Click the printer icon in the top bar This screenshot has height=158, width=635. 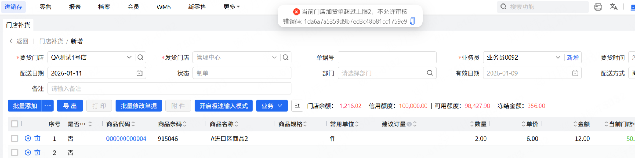[598, 7]
